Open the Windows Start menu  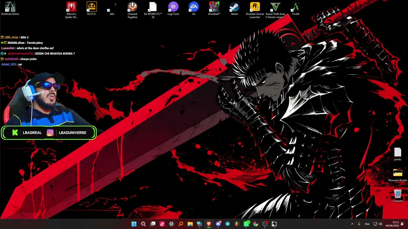click(134, 224)
